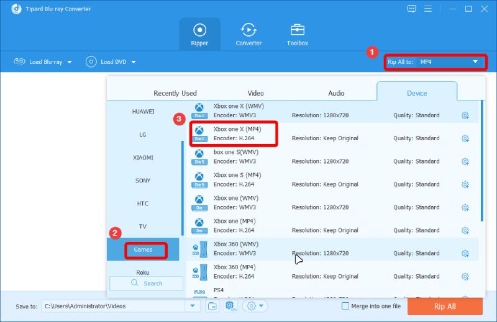This screenshot has height=322, width=497.
Task: Click the Load Blu-ray button label
Action: 46,62
